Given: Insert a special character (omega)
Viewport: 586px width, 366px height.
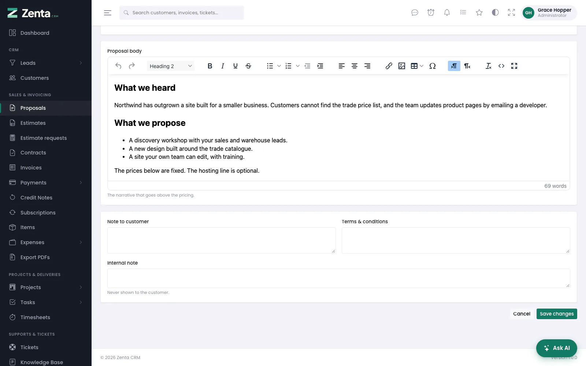Looking at the screenshot, I should tap(433, 66).
